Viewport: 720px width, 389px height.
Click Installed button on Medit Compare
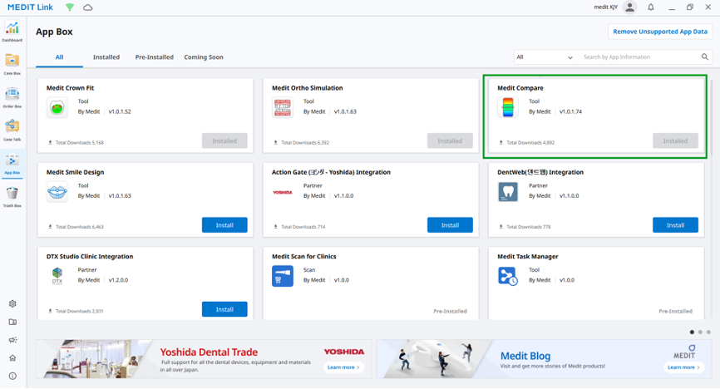(x=675, y=141)
